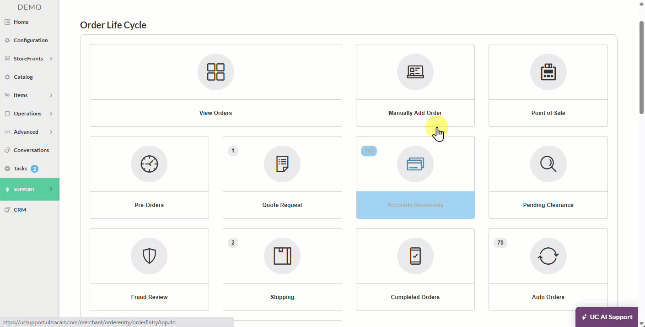The image size is (645, 327).
Task: Click the Auto Orders refresh arrows icon
Action: tap(548, 256)
